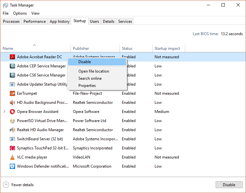Viewport: 246px width, 193px height.
Task: Switch to the Details tab
Action: [x=108, y=21]
